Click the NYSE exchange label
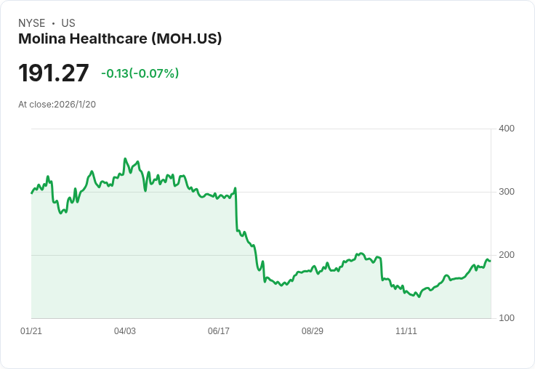 pyautogui.click(x=32, y=23)
